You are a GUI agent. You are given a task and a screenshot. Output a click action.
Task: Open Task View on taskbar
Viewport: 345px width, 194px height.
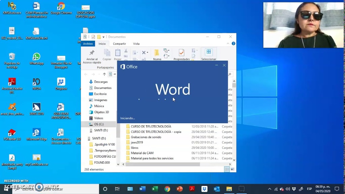(117, 189)
